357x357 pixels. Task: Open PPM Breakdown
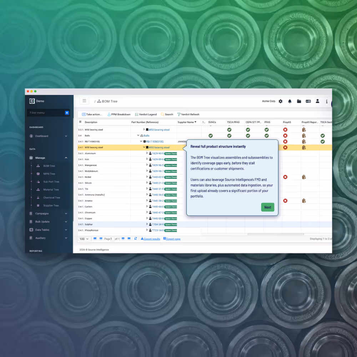(x=119, y=114)
